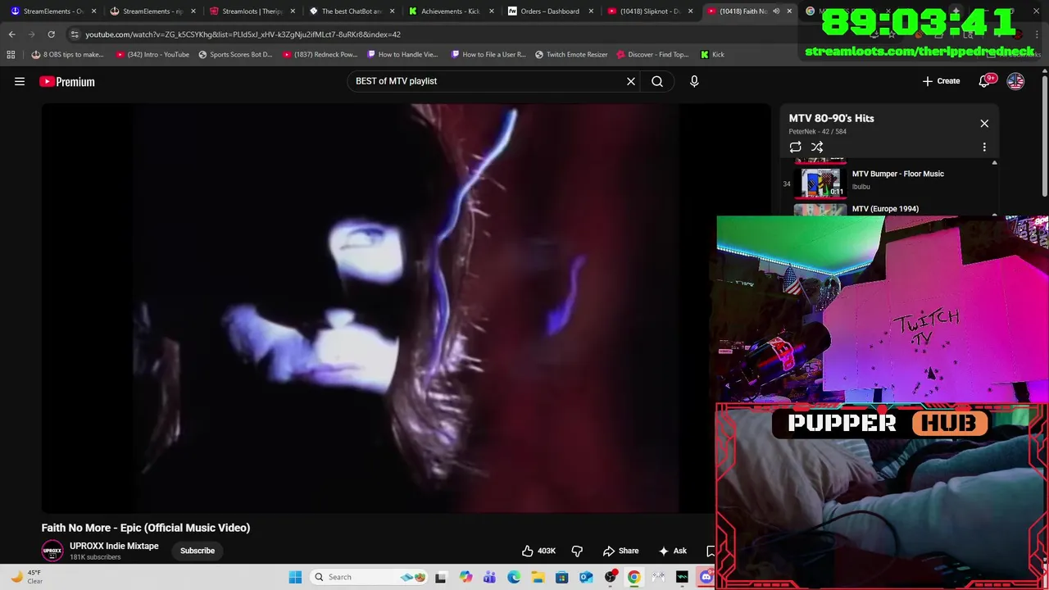1049x590 pixels.
Task: Click the taskbar Search box
Action: click(x=370, y=577)
